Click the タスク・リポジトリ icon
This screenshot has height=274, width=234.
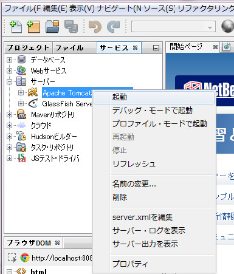(21, 147)
